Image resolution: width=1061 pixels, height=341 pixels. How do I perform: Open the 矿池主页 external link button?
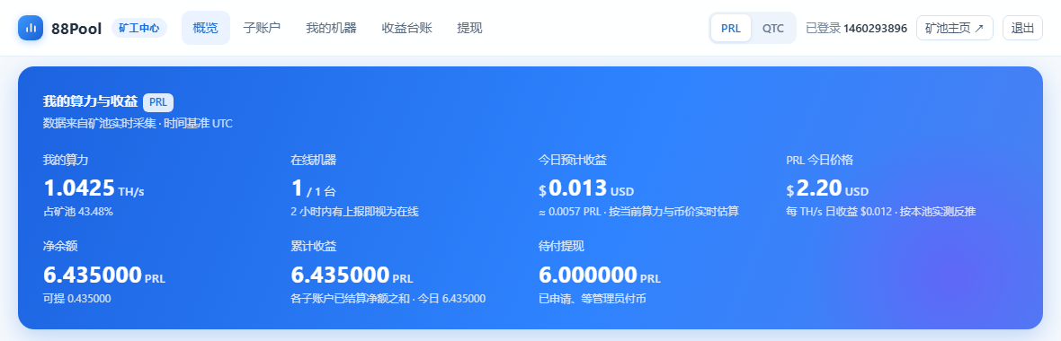tap(955, 29)
